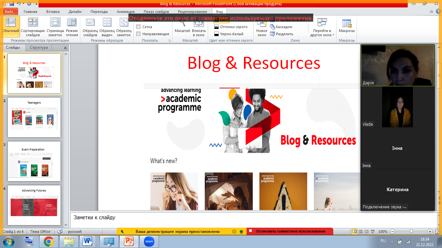Select slide 3 Exam Preparation thumbnail
This screenshot has width=442, height=248.
(34, 161)
